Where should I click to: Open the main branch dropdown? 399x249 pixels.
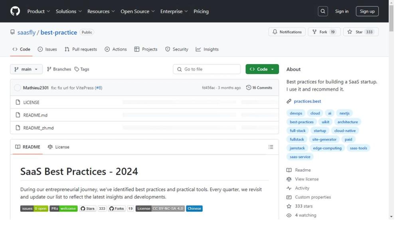26,69
